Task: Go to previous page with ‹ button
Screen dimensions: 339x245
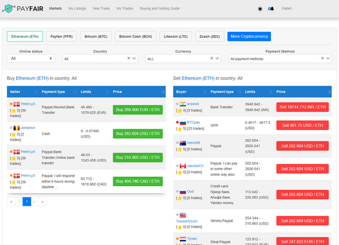Action: pyautogui.click(x=19, y=202)
